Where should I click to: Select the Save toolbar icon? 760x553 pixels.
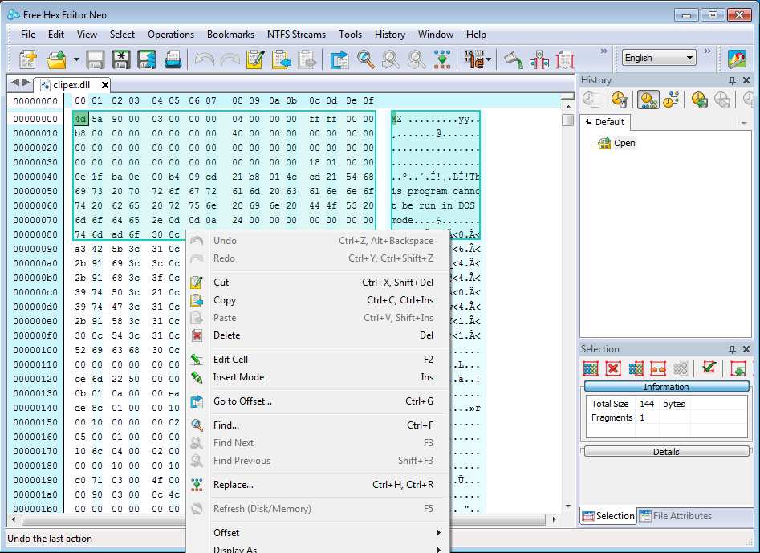96,59
